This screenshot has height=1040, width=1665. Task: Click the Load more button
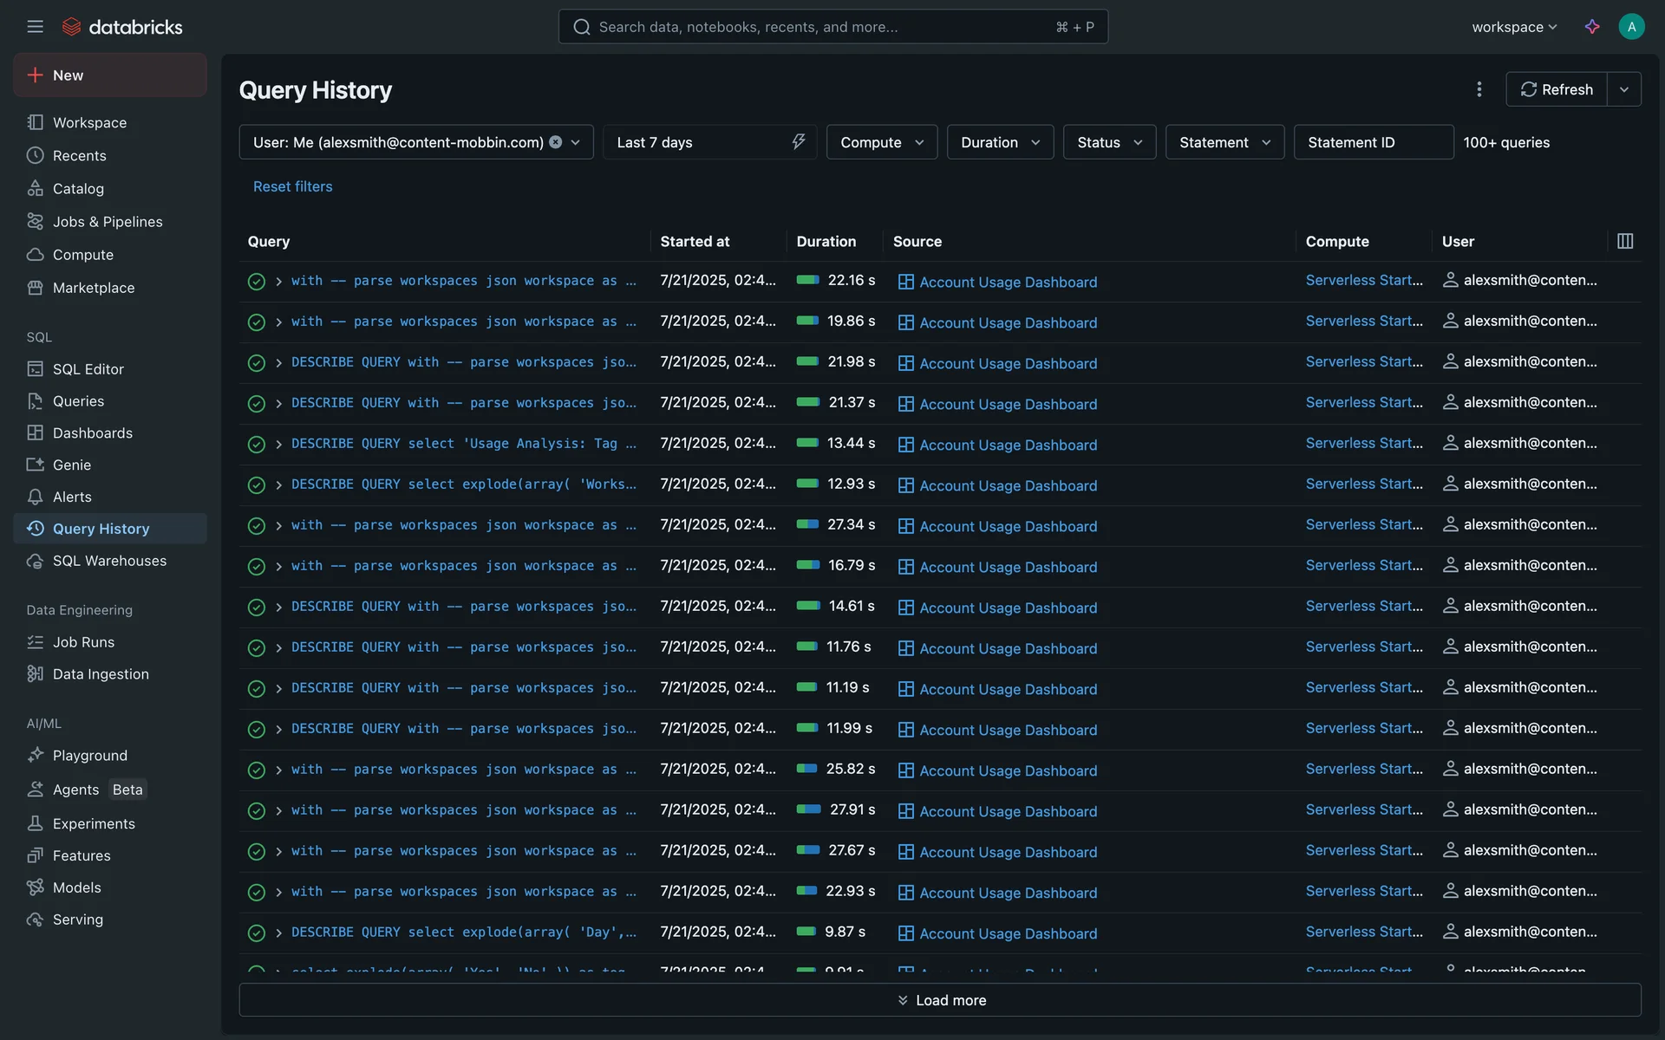click(940, 1000)
